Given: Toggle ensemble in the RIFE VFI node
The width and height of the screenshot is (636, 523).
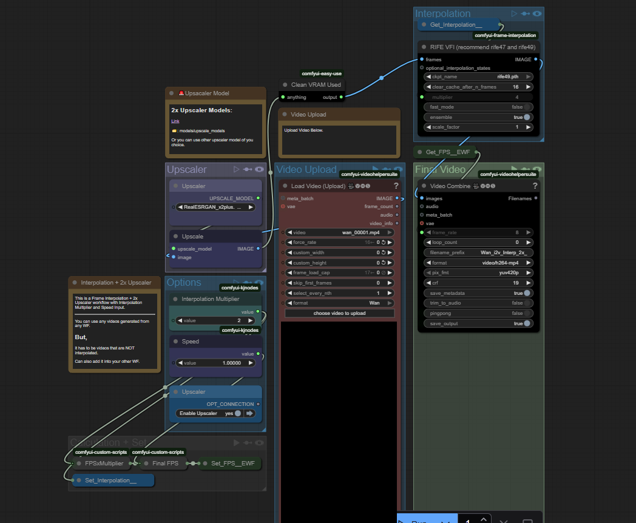Looking at the screenshot, I should coord(478,117).
